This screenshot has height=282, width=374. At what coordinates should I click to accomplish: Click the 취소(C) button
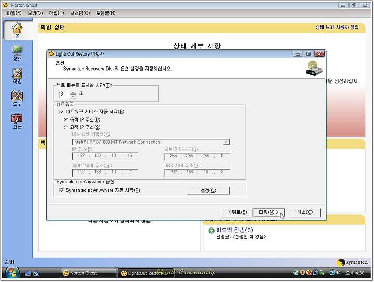tap(305, 212)
